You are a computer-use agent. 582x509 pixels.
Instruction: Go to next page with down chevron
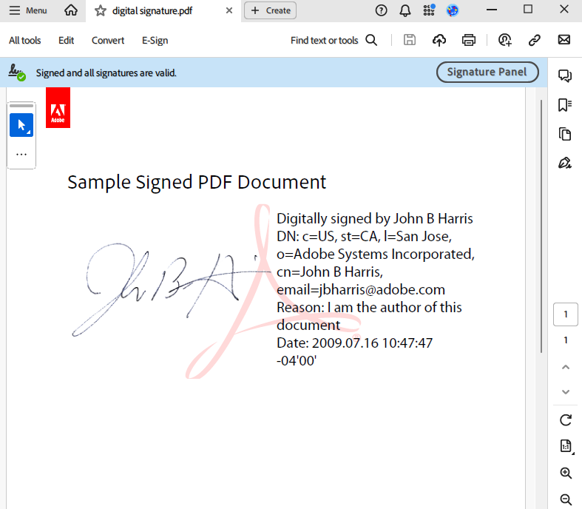tap(566, 391)
